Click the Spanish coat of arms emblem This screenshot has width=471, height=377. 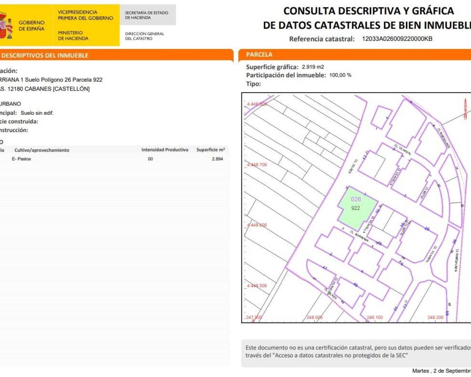point(5,25)
